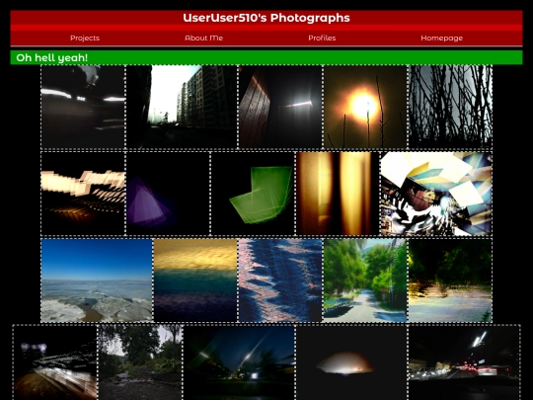Screen dimensions: 533x400
Task: Go to the About Me page
Action: click(203, 39)
